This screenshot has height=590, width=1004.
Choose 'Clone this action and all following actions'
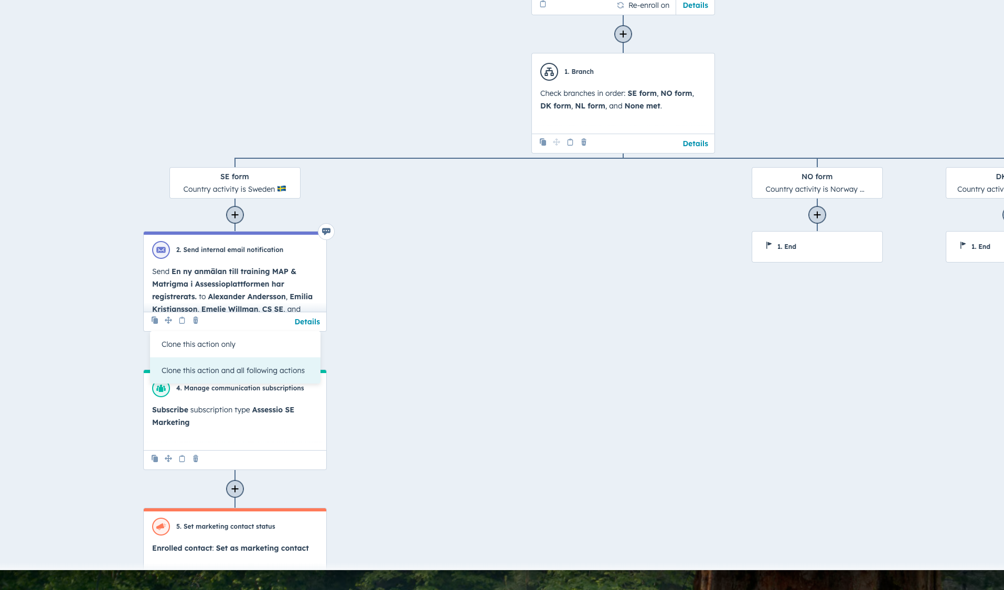pos(233,370)
